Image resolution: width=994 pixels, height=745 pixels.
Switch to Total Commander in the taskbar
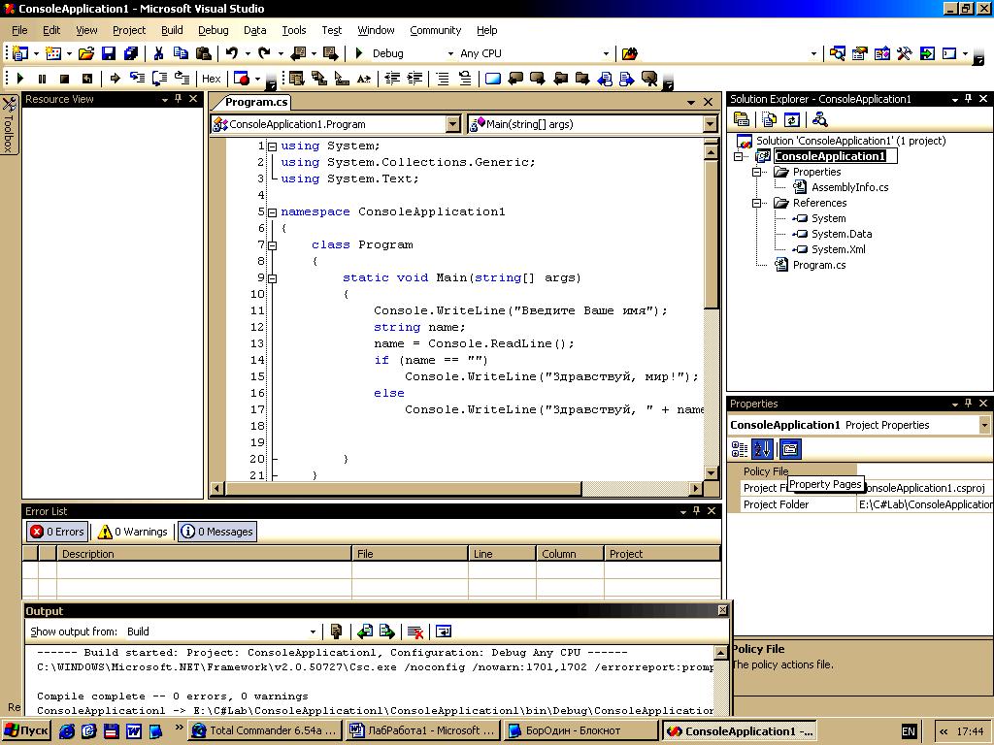click(x=266, y=730)
